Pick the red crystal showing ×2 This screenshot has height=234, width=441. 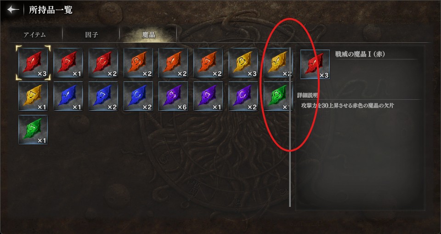(103, 63)
